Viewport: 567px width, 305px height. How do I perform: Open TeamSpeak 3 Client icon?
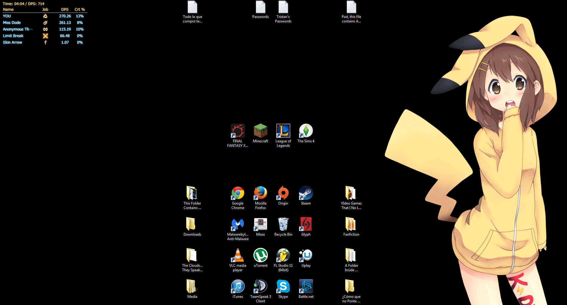(260, 291)
